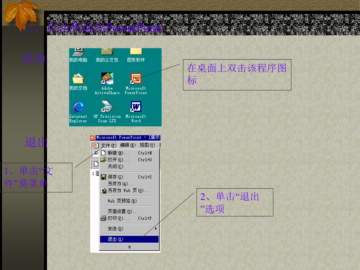Open the 视图(V) menu
The height and width of the screenshot is (270, 360).
[x=147, y=145]
